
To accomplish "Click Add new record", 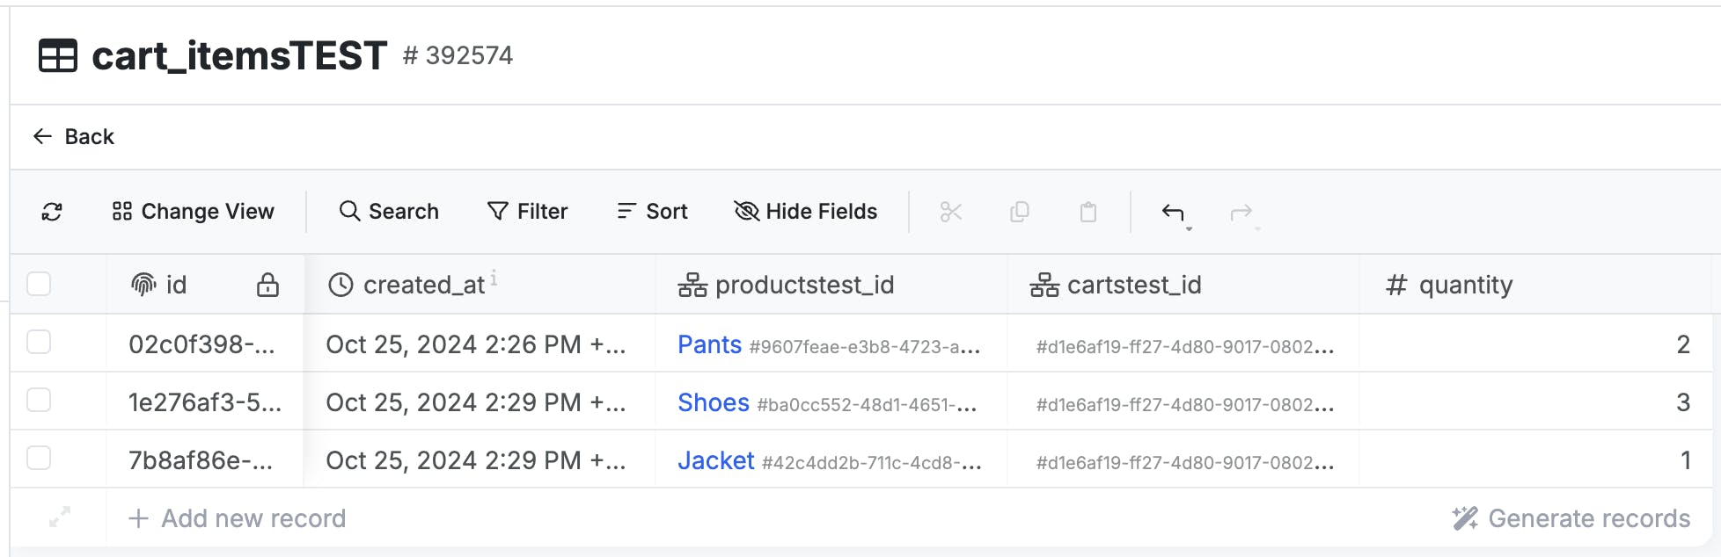I will [x=238, y=518].
